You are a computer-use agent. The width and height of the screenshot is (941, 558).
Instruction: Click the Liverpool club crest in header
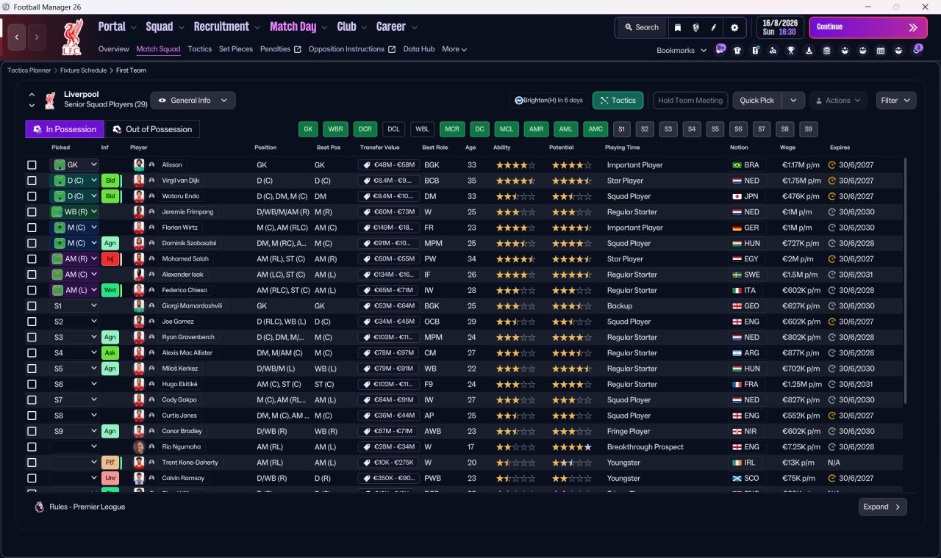(x=71, y=37)
